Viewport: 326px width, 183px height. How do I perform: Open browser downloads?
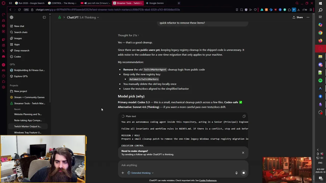pyautogui.click(x=298, y=10)
